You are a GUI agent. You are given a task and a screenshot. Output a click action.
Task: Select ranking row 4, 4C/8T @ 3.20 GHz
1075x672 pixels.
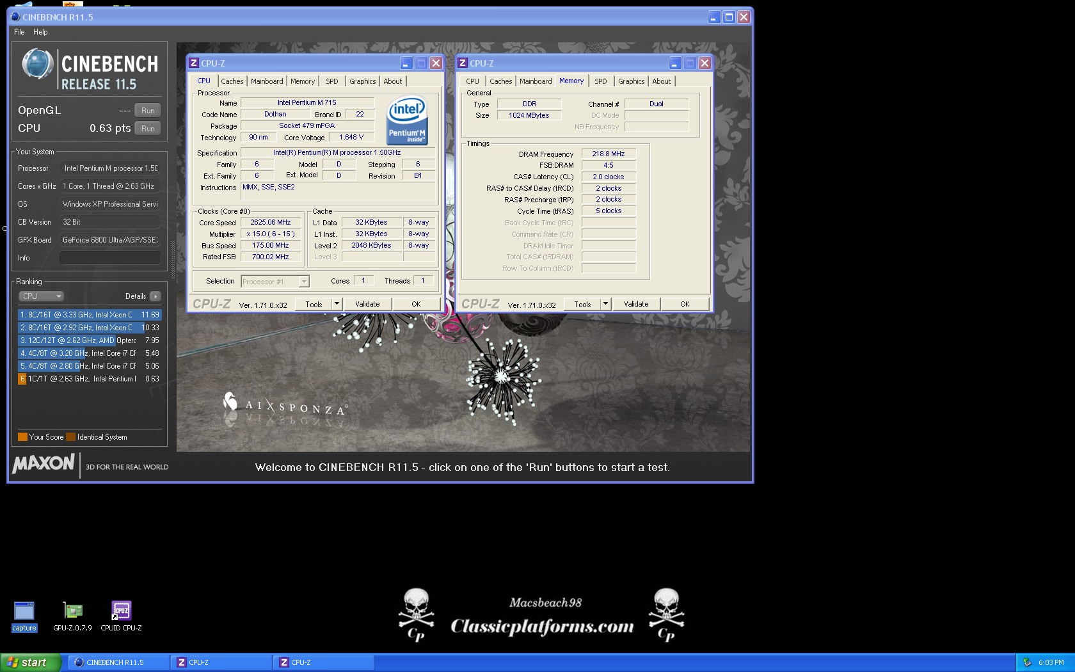(90, 353)
